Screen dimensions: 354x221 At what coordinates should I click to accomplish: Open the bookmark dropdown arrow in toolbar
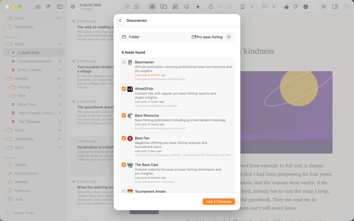tap(252, 7)
